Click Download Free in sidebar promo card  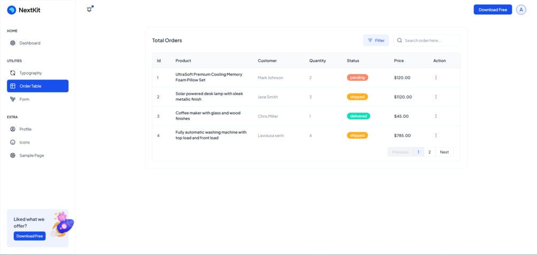[x=29, y=236]
